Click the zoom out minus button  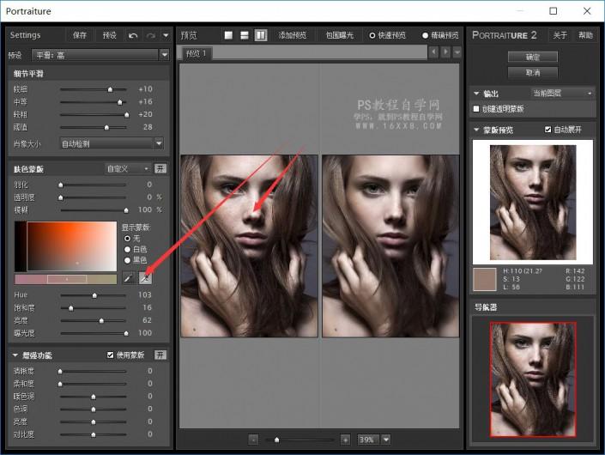coord(253,439)
